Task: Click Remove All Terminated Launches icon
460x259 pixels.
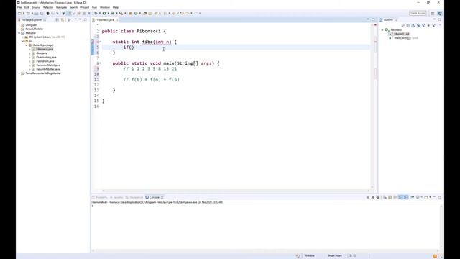Action: [378, 197]
